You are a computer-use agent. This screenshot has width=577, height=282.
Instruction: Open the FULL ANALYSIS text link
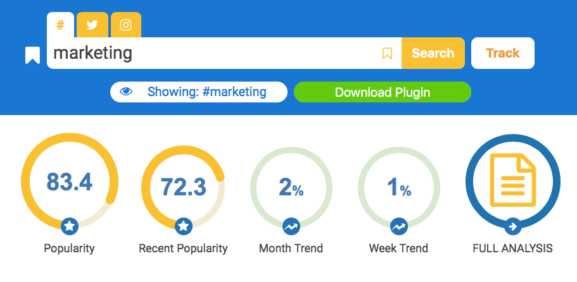point(512,248)
